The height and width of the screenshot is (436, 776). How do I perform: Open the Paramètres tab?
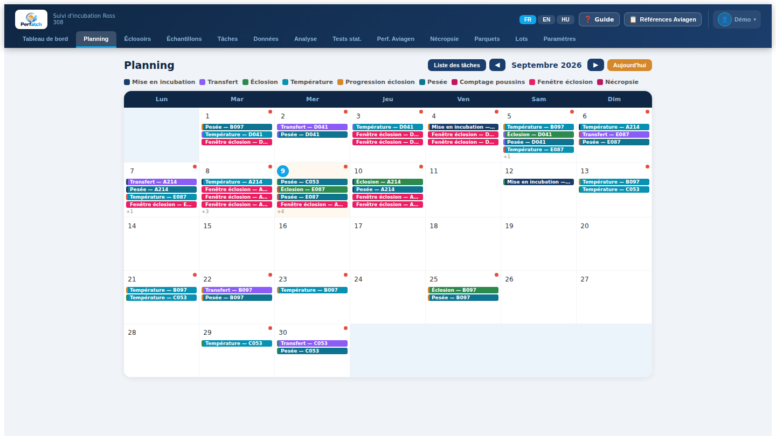pyautogui.click(x=560, y=39)
